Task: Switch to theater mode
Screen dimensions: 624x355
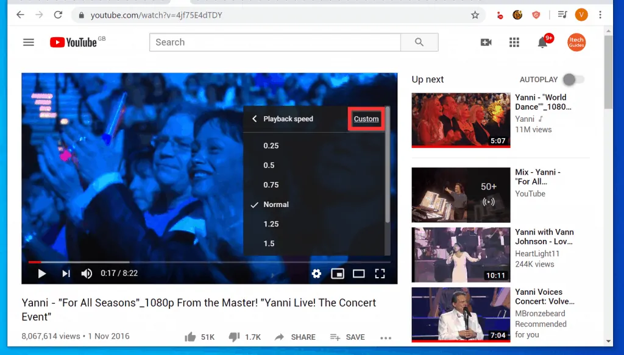Action: [x=358, y=273]
